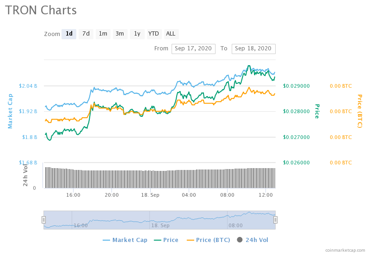
Task: Select the ALL zoom range
Action: point(171,34)
